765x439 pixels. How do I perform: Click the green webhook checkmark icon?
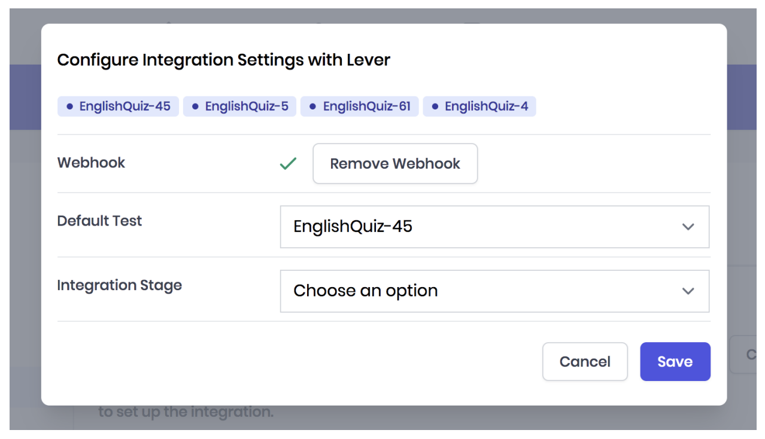(x=288, y=163)
